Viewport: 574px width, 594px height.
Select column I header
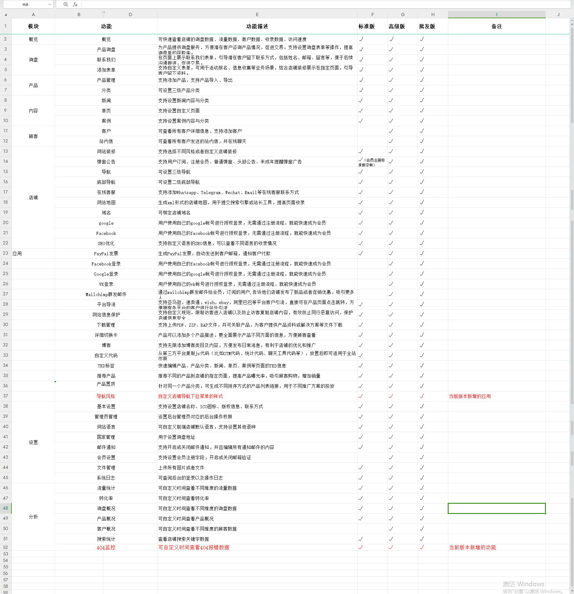[x=496, y=15]
